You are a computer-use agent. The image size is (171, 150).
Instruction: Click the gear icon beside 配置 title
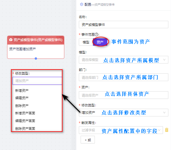point(81,4)
